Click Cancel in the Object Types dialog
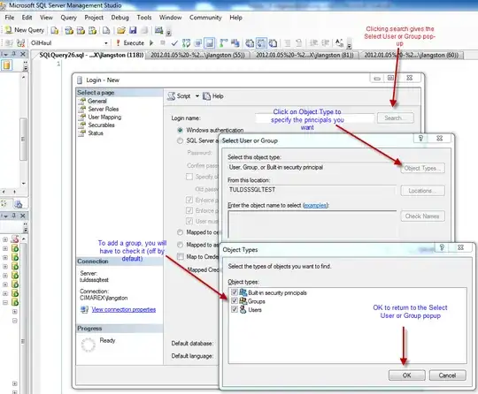Image resolution: width=478 pixels, height=394 pixels. 447,375
